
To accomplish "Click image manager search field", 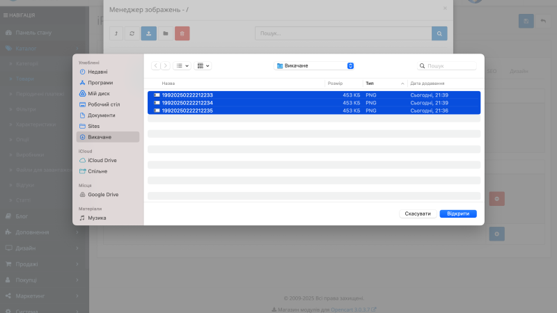I will coord(343,33).
